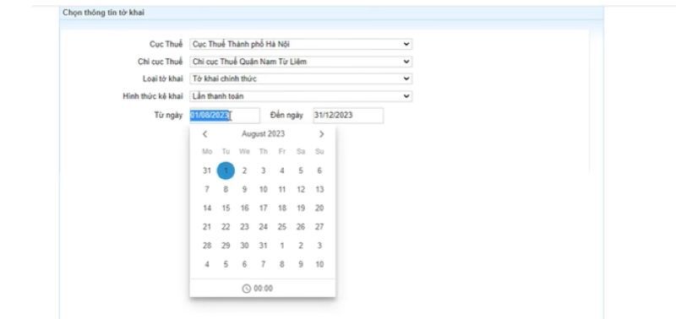The width and height of the screenshot is (676, 319).
Task: Choose August 31 in the calendar
Action: coord(264,246)
